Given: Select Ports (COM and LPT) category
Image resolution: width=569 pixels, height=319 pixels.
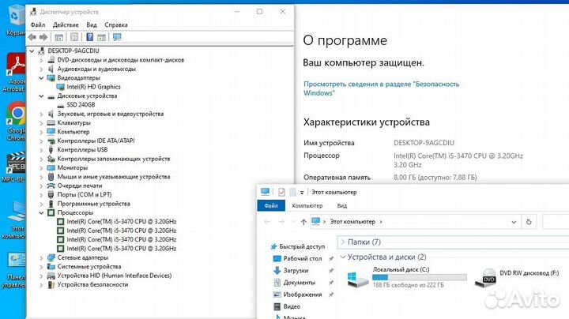Looking at the screenshot, I should coord(85,195).
